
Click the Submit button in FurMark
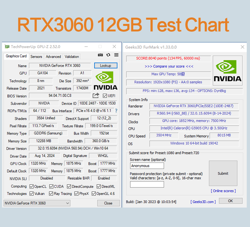(x=223, y=173)
